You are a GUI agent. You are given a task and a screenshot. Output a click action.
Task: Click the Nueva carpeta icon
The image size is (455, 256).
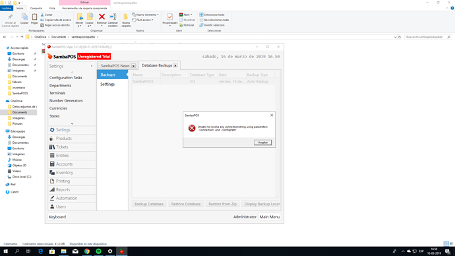(x=126, y=17)
